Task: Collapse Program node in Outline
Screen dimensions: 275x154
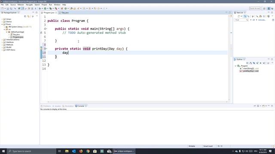Action: (235, 66)
